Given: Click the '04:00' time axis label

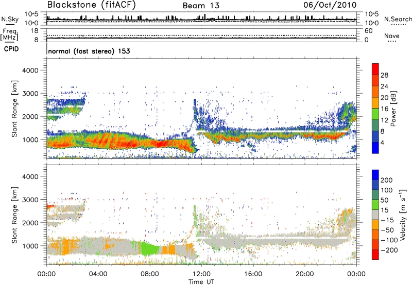Looking at the screenshot, I should coord(98,274).
